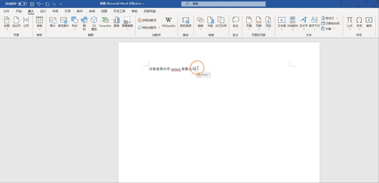Open the 我的加载项 dropdown arrow
The height and width of the screenshot is (183, 379).
(160, 28)
